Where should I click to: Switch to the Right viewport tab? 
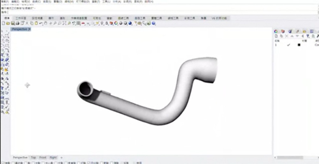pyautogui.click(x=53, y=158)
